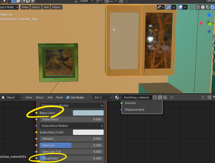Adjust the Metallic value slider
This screenshot has height=163, width=215.
point(72,139)
